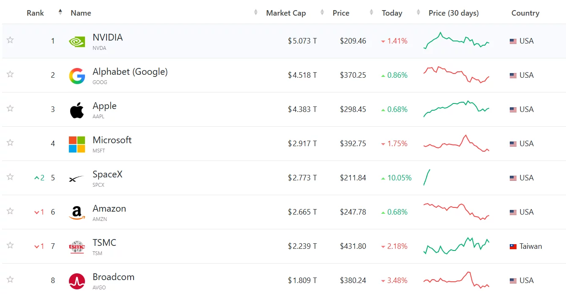Open the Microsoft company link
Screen dimensions: 566x294
pos(112,140)
